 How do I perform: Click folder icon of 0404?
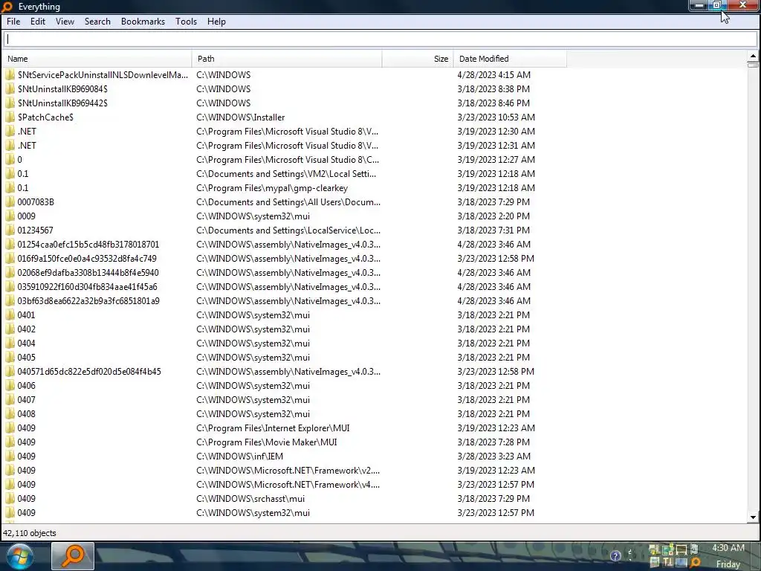pos(10,343)
